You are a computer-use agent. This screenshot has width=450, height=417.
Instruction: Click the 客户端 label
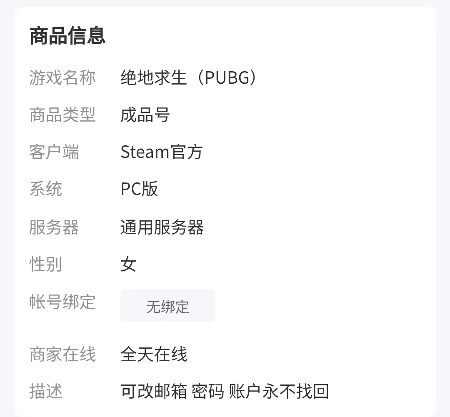tap(54, 152)
